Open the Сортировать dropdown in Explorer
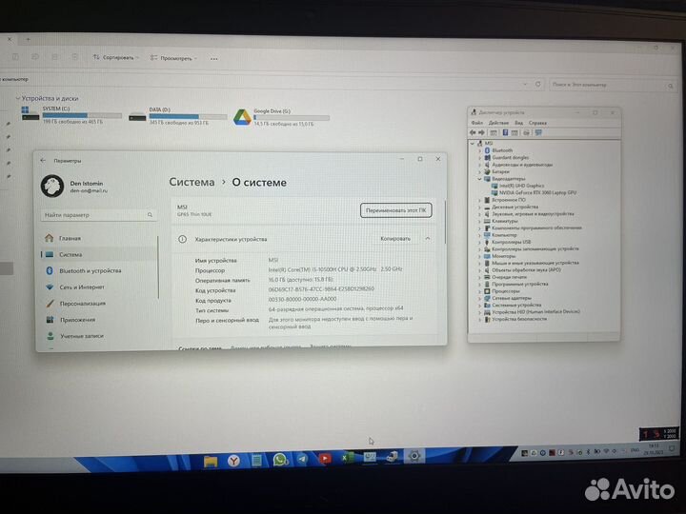The image size is (686, 514). click(x=115, y=58)
